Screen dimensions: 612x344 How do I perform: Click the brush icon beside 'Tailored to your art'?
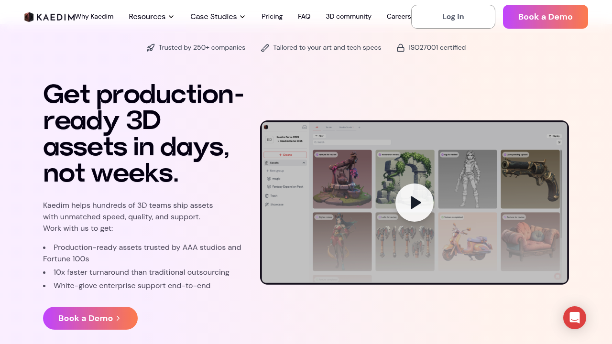(x=265, y=47)
